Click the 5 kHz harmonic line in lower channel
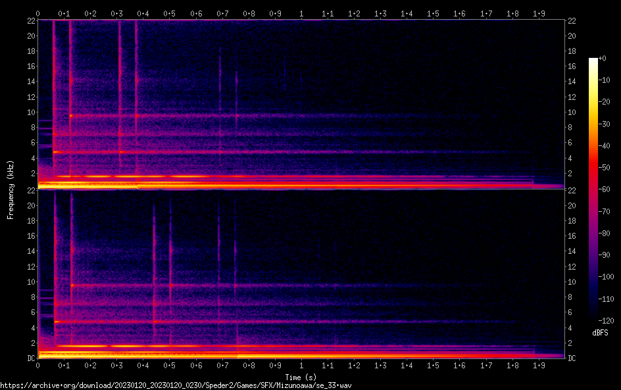The image size is (621, 390). tap(197, 322)
